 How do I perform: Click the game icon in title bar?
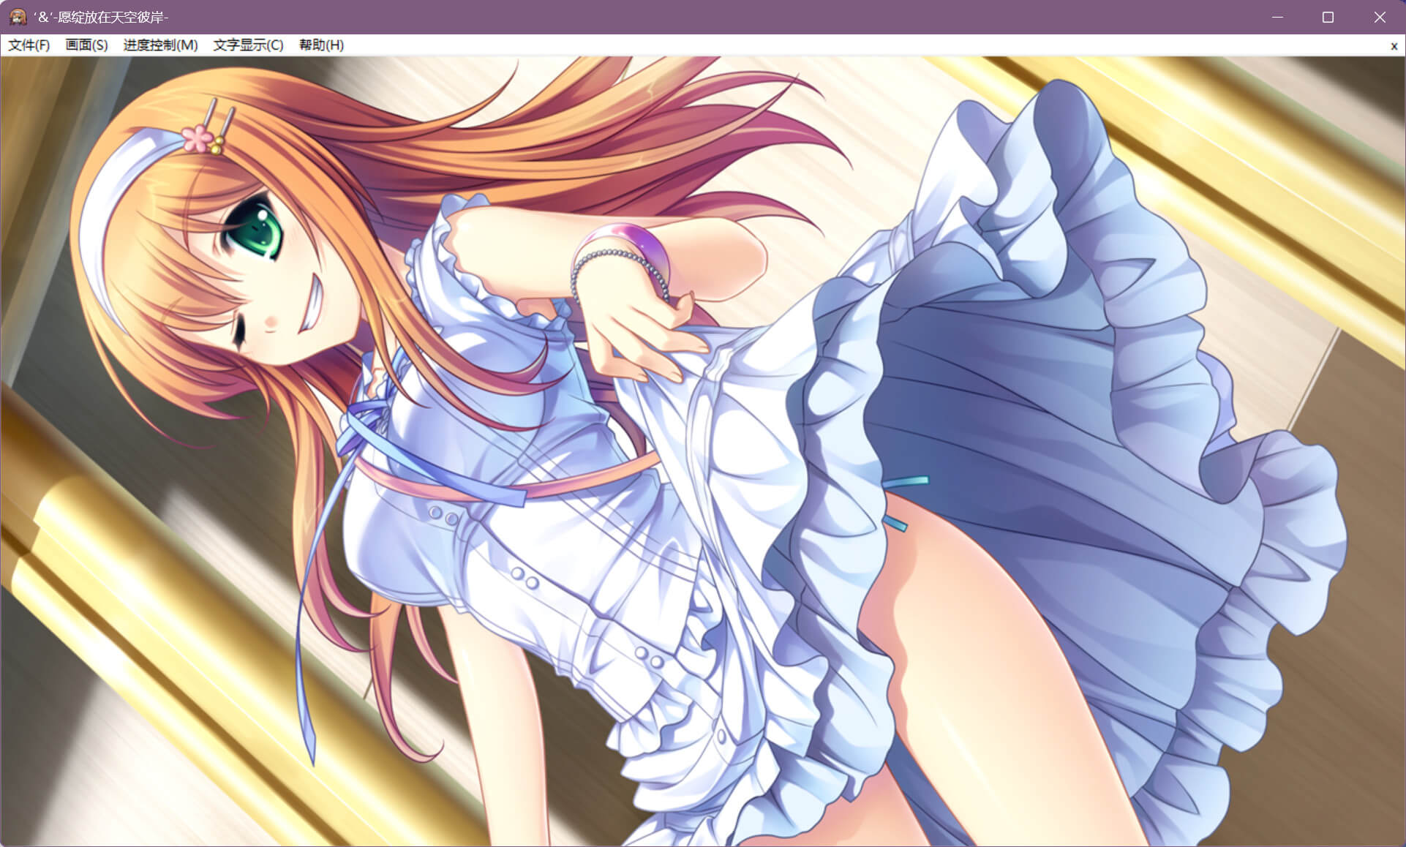(18, 17)
